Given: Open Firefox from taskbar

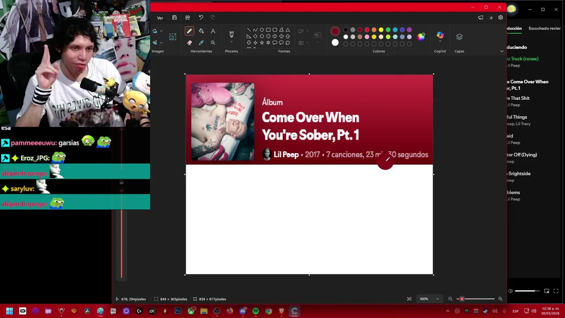Looking at the screenshot, I should [230, 311].
